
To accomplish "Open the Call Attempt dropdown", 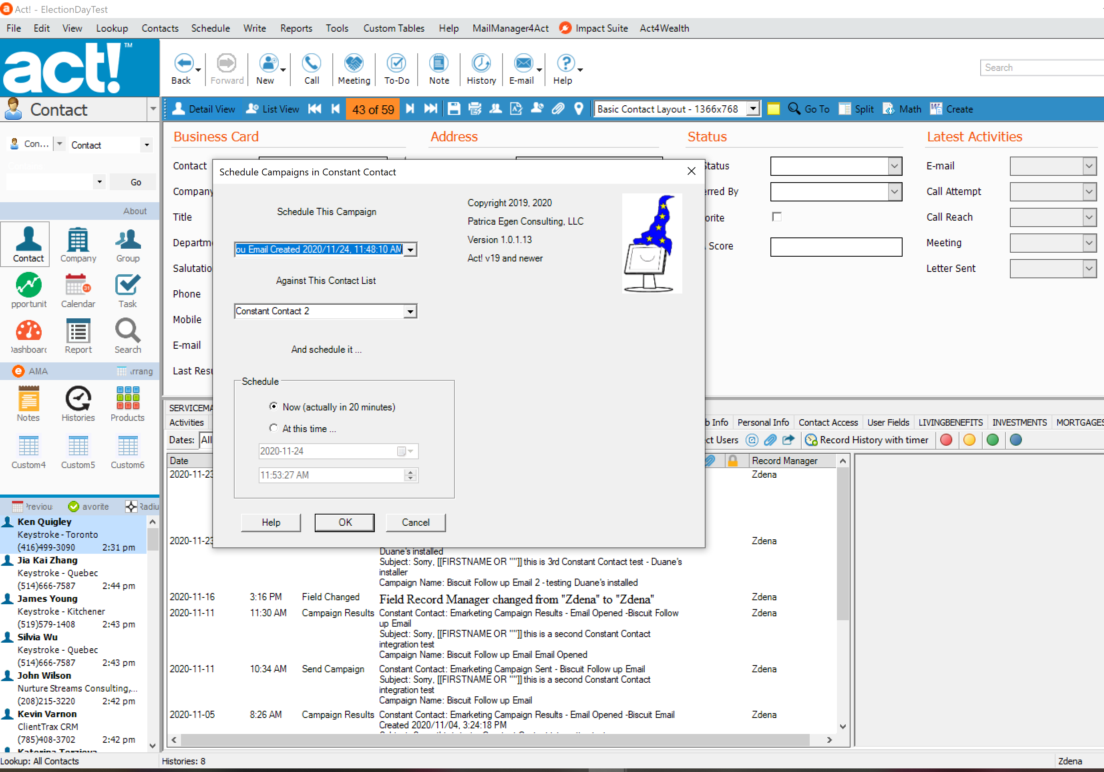I will 1089,192.
